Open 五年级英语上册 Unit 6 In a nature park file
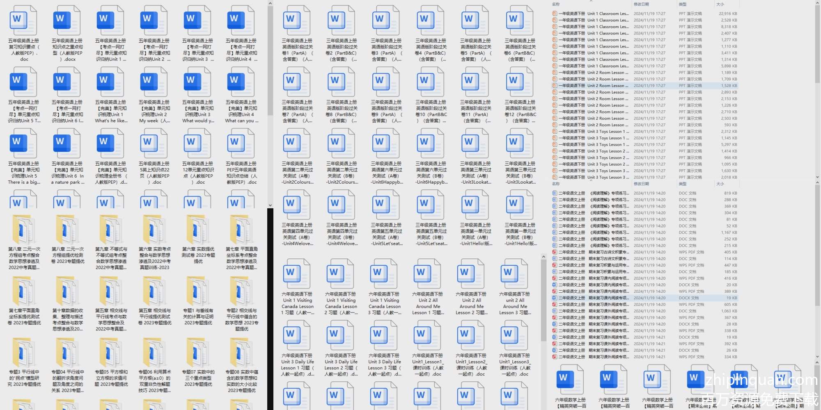This screenshot has height=410, width=821. click(67, 144)
